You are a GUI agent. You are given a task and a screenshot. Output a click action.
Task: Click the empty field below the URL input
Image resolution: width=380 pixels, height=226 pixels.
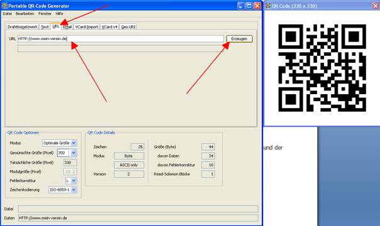click(x=120, y=48)
